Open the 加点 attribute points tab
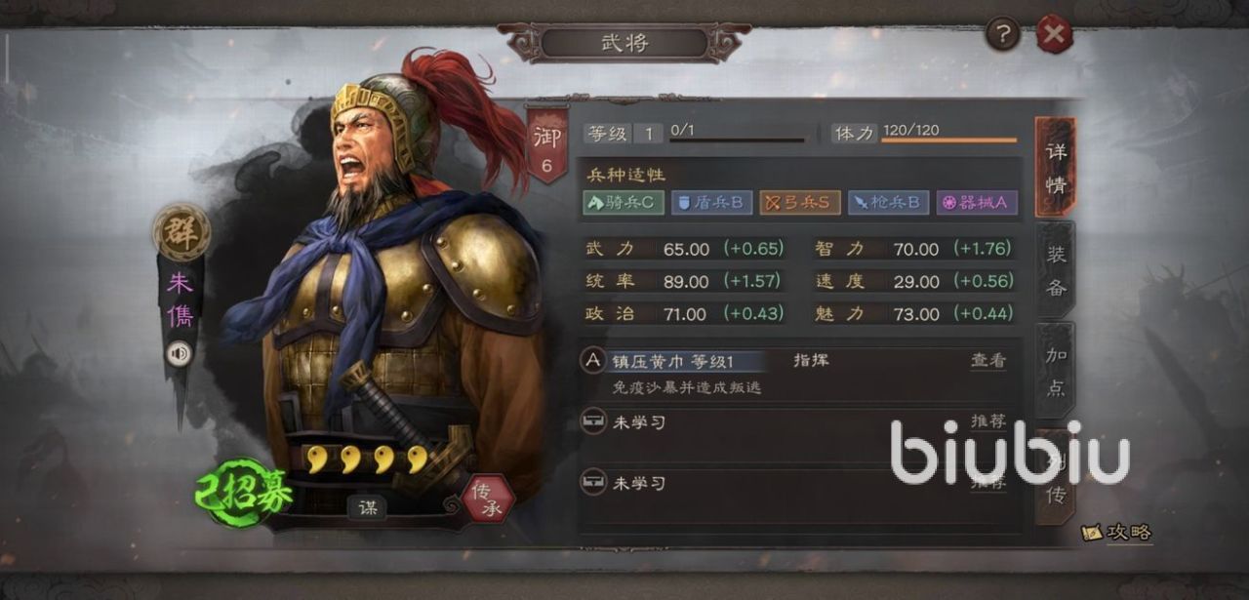This screenshot has height=600, width=1249. click(x=1055, y=371)
